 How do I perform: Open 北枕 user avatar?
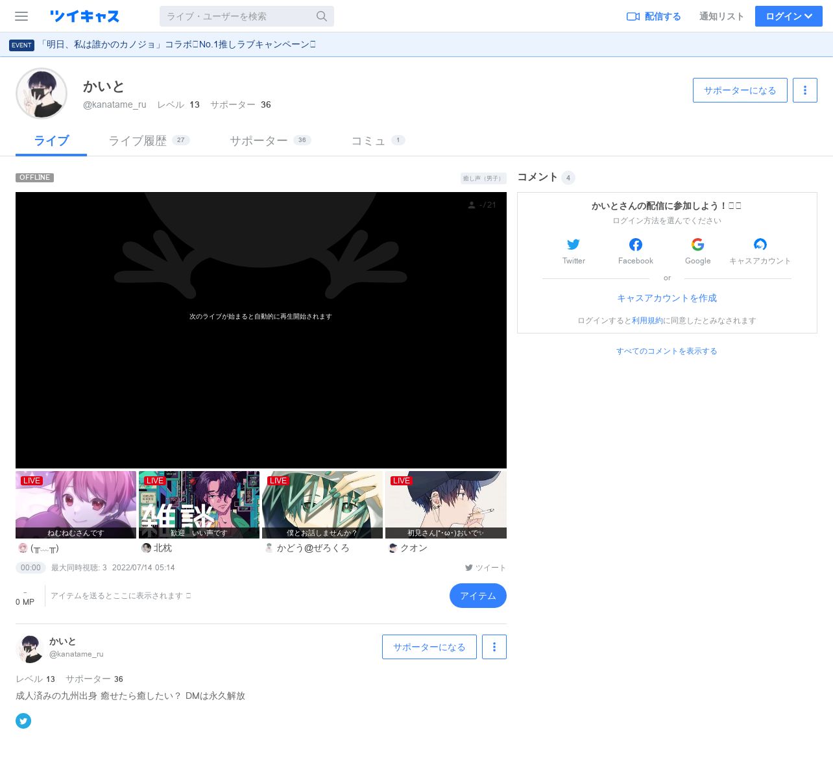pyautogui.click(x=146, y=548)
